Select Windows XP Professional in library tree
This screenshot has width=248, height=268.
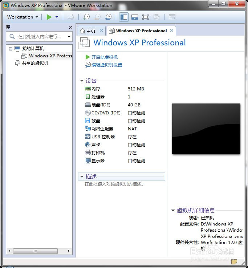click(x=50, y=56)
